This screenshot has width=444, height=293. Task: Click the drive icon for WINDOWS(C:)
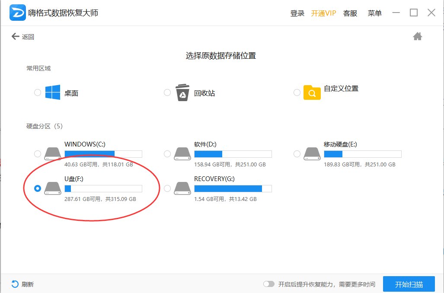coord(52,153)
